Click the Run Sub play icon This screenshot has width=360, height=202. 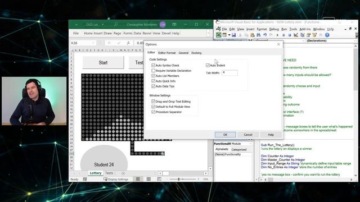coord(277,35)
